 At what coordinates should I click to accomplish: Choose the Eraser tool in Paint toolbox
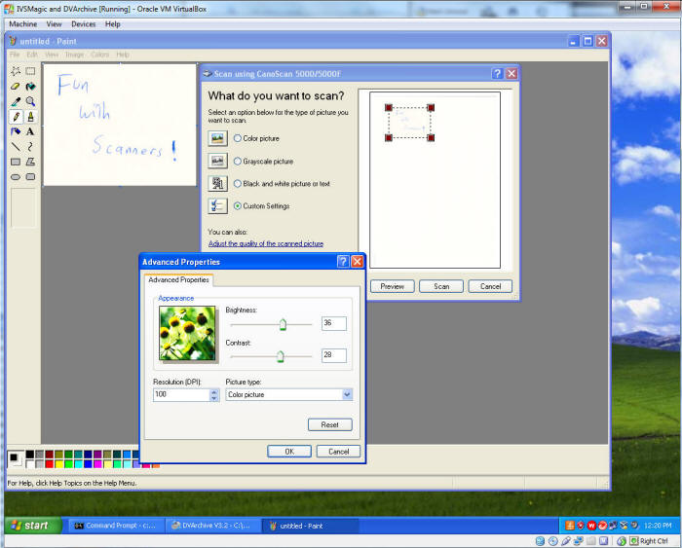tap(16, 86)
